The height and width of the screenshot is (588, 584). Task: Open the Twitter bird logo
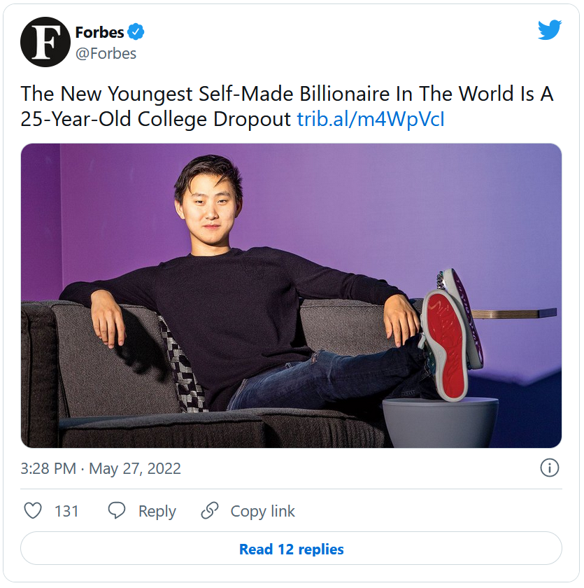click(550, 30)
